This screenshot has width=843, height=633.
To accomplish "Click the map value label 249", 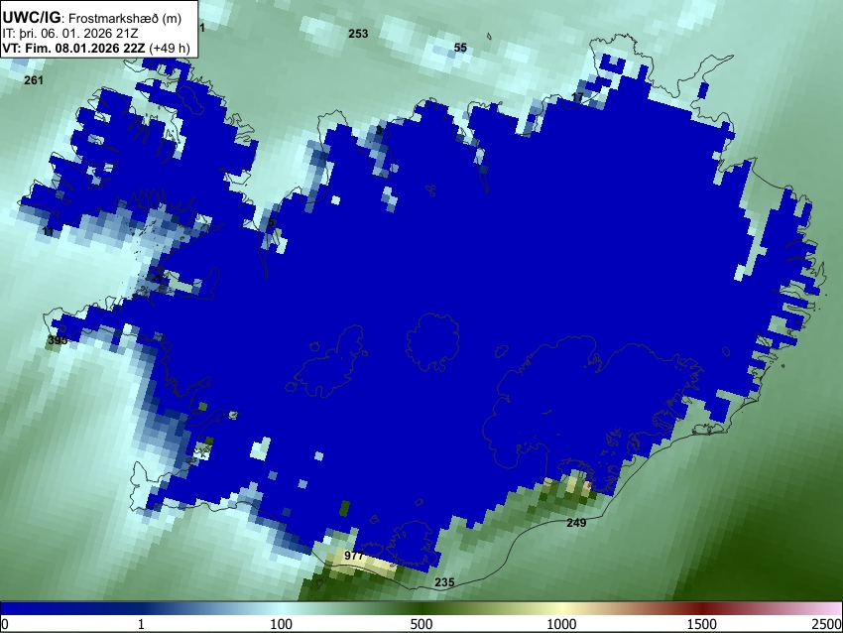I will 576,523.
